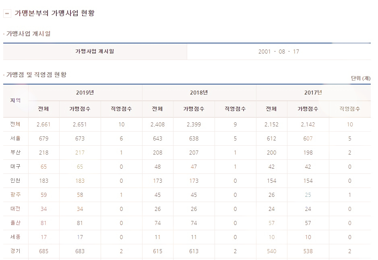
Task: Click the 대구 row label
Action: (x=15, y=166)
